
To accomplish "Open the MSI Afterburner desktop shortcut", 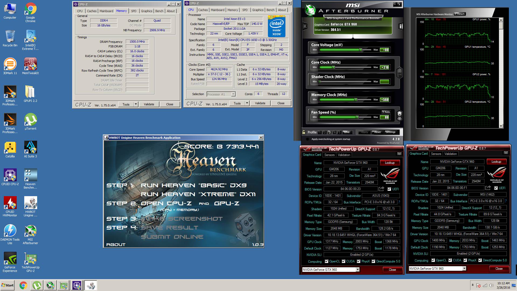I will coord(30,235).
